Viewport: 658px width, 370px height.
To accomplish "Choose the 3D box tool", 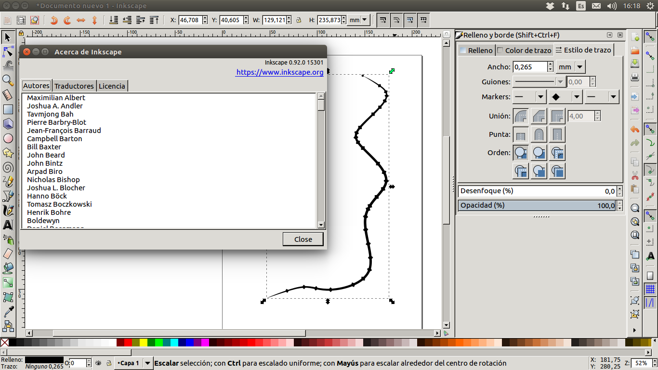I will (x=7, y=124).
